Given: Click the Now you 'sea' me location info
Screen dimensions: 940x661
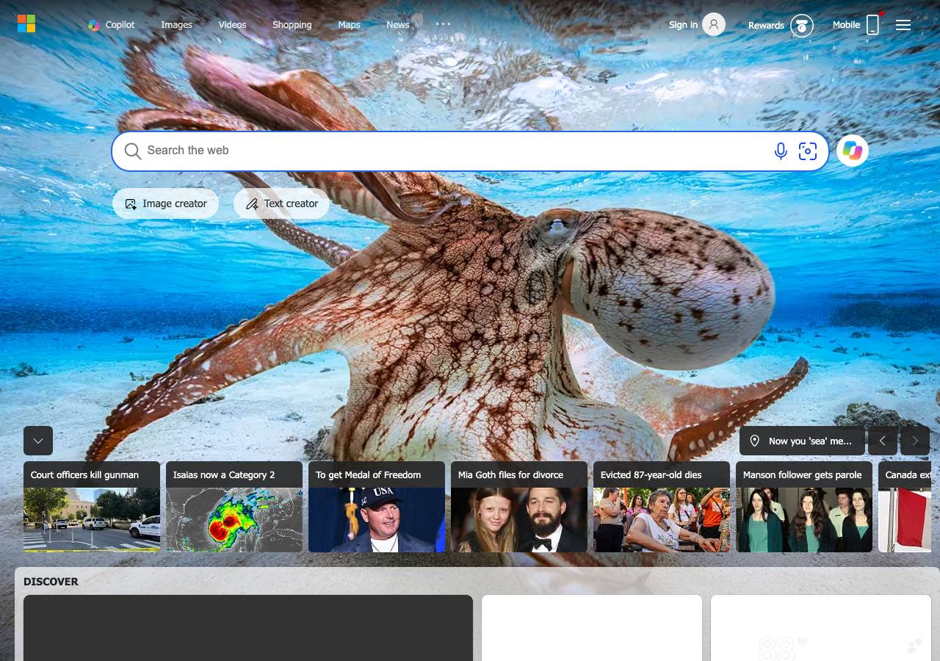Looking at the screenshot, I should [802, 441].
